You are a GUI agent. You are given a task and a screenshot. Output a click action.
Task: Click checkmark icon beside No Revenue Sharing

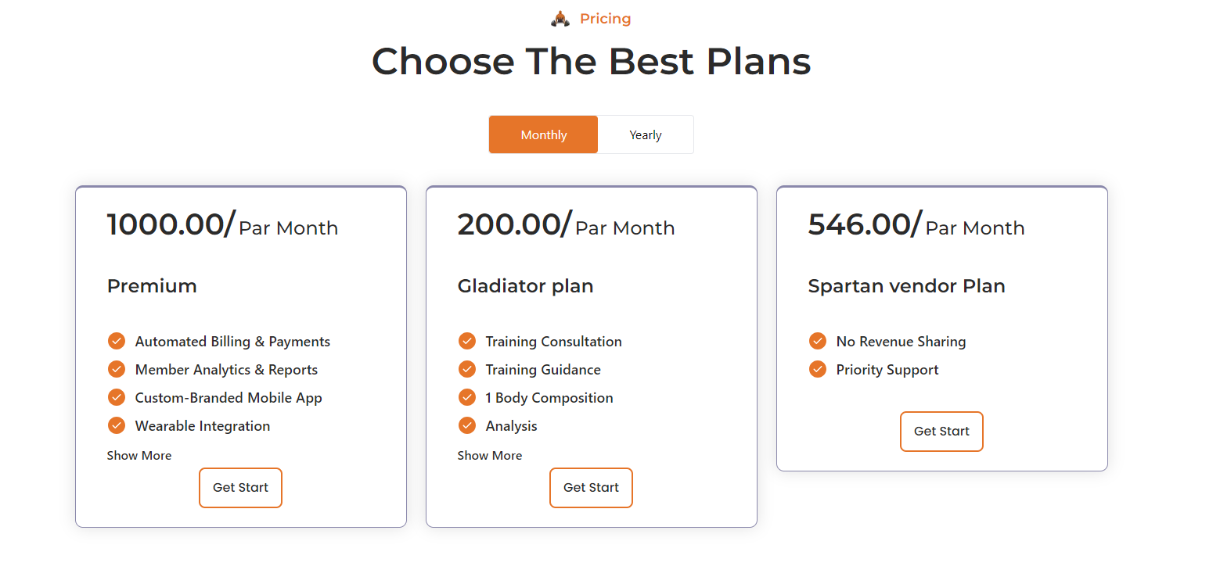click(x=818, y=342)
